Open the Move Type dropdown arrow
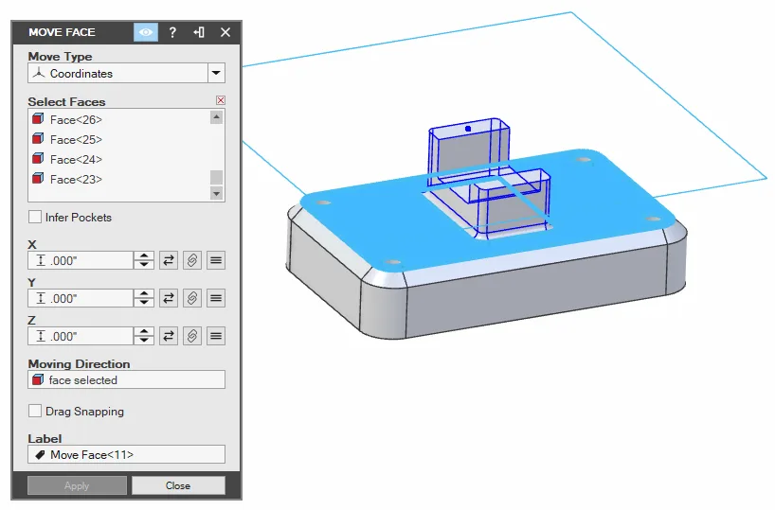 (216, 73)
